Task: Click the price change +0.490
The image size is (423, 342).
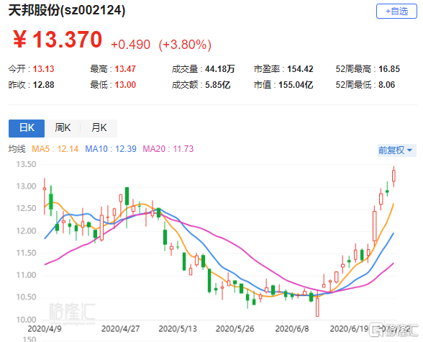Action: (x=131, y=45)
